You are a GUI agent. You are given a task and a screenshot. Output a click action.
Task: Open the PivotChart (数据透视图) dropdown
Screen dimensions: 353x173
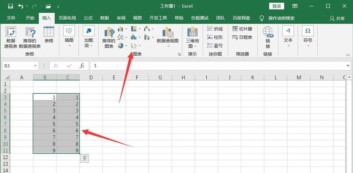pos(167,46)
